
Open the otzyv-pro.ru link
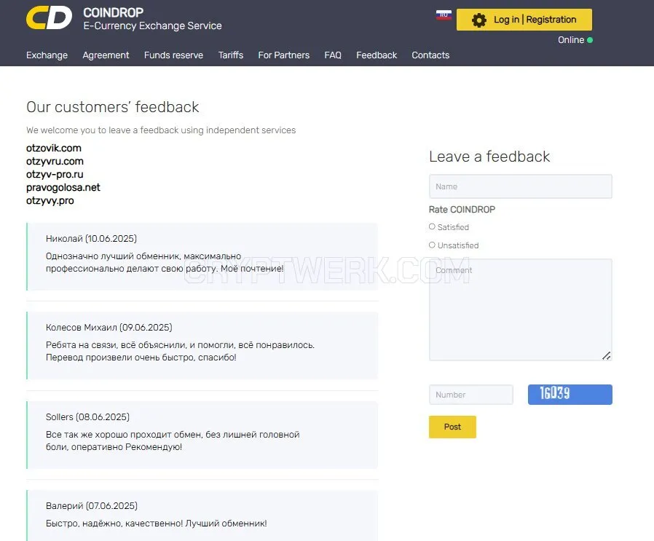[x=55, y=174]
